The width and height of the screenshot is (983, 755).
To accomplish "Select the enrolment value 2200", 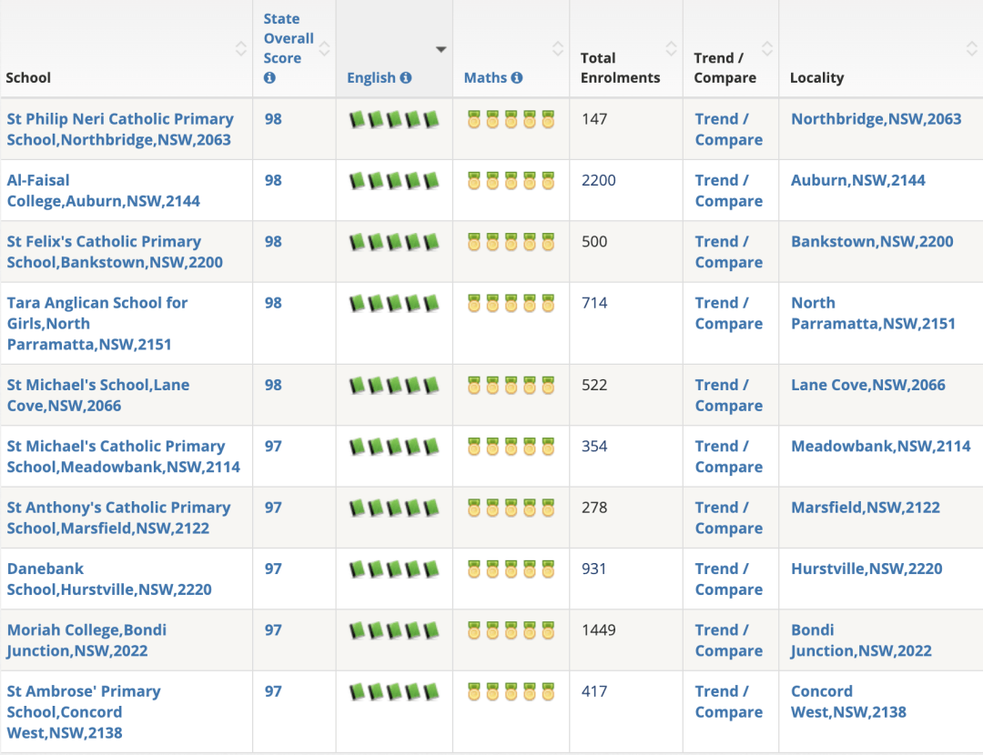I will click(598, 180).
